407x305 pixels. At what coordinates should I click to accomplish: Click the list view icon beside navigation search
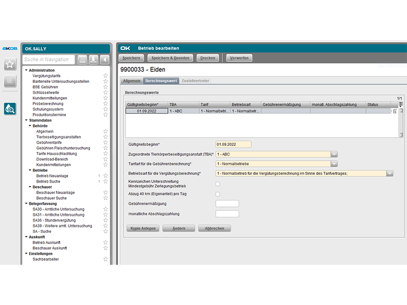(x=82, y=60)
